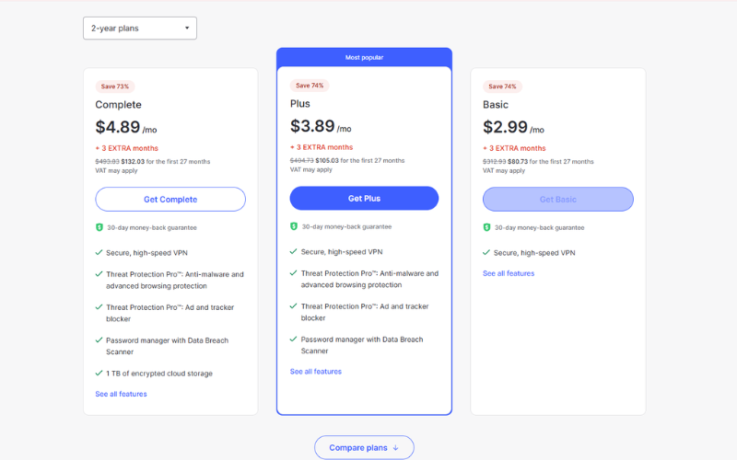
Task: Click Save 73% badge on Complete card
Action: pyautogui.click(x=114, y=86)
